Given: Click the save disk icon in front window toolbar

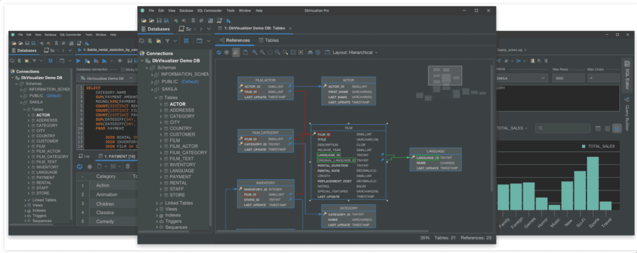Looking at the screenshot, I should pyautogui.click(x=159, y=20).
